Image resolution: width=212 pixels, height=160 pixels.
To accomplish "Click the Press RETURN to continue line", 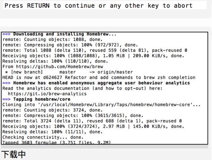I will click(98, 6).
